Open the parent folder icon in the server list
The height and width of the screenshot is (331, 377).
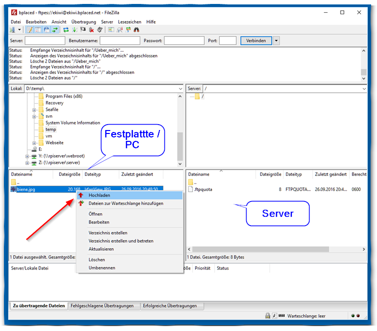190,182
